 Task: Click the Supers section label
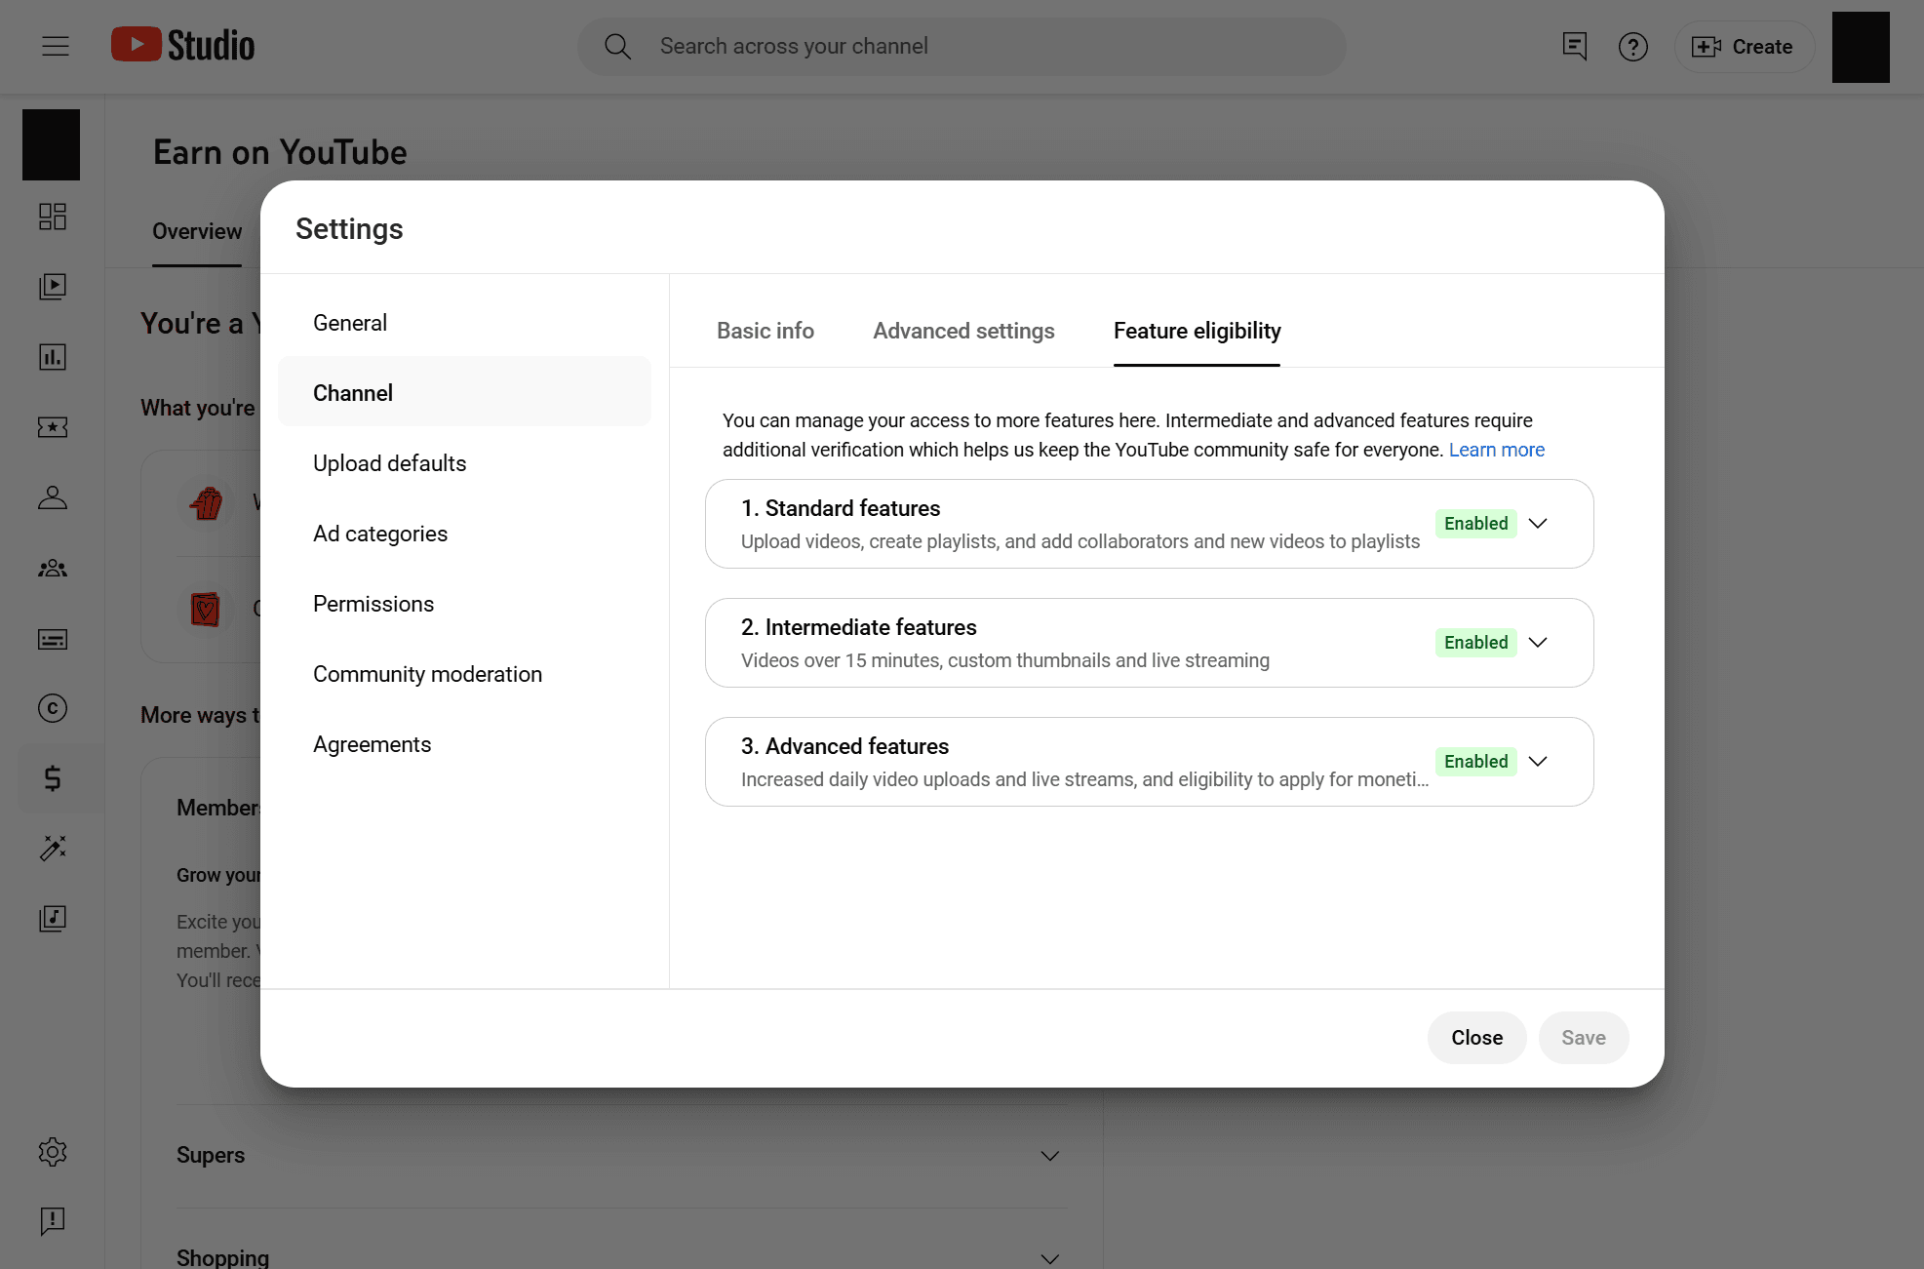pos(211,1155)
